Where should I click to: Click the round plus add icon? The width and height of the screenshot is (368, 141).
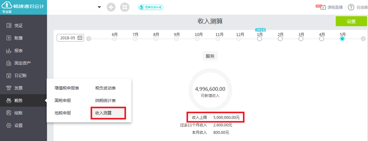coord(111,7)
